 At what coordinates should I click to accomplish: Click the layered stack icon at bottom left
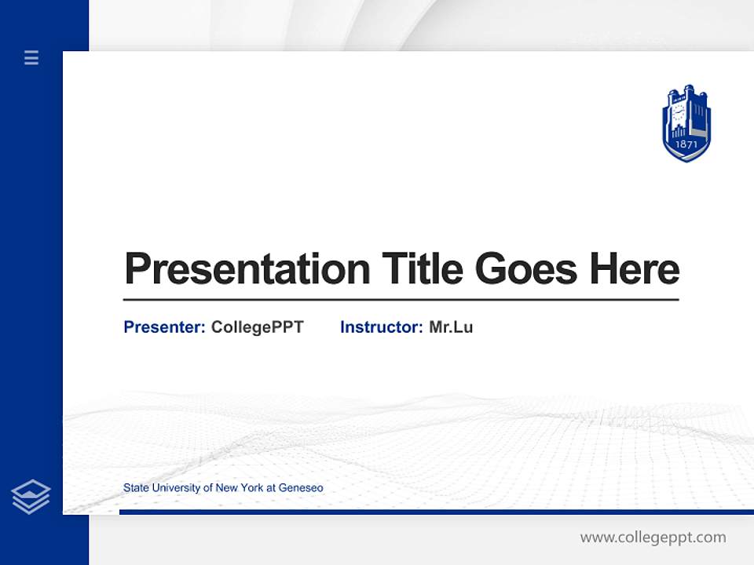31,495
